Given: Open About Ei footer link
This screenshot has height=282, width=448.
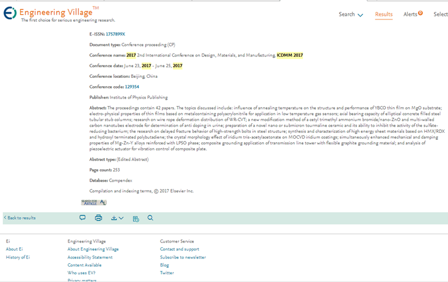Looking at the screenshot, I should 14,249.
